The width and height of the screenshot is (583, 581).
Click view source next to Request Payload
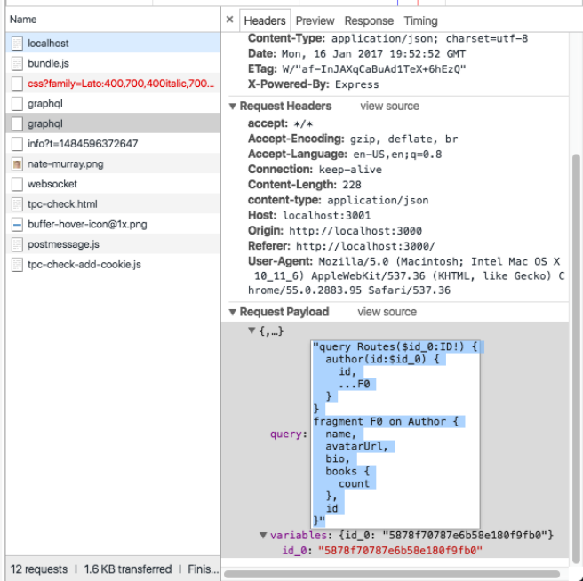(387, 312)
